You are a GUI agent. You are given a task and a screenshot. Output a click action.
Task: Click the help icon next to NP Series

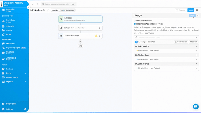pyautogui.click(x=44, y=10)
